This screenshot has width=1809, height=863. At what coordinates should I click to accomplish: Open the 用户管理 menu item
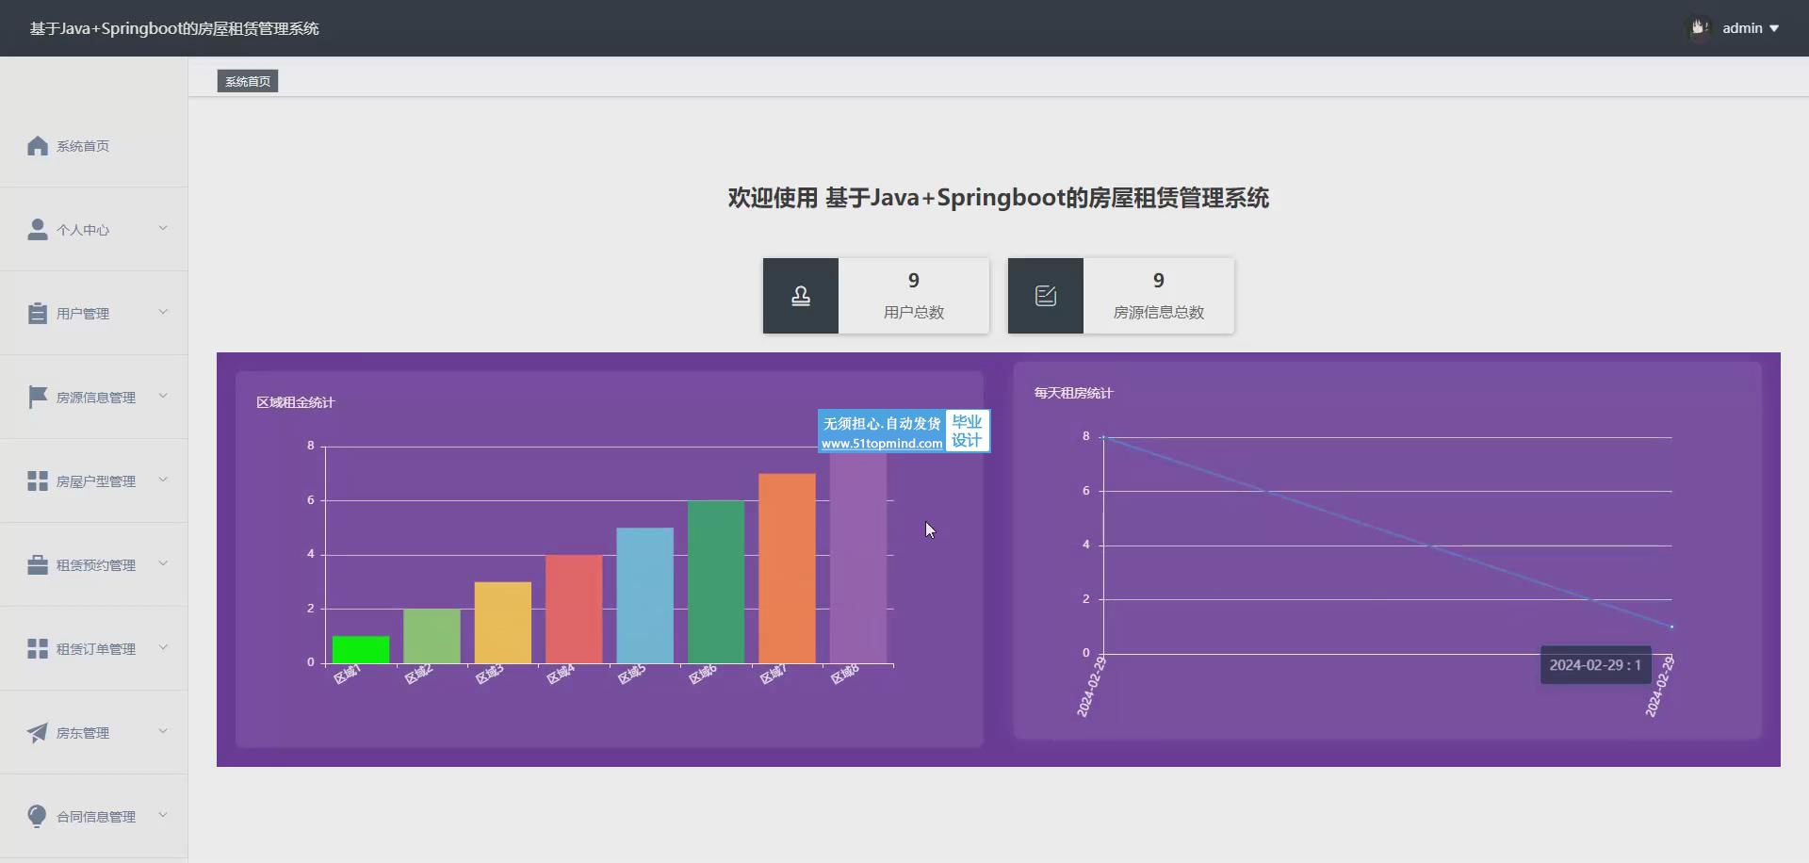click(x=94, y=314)
